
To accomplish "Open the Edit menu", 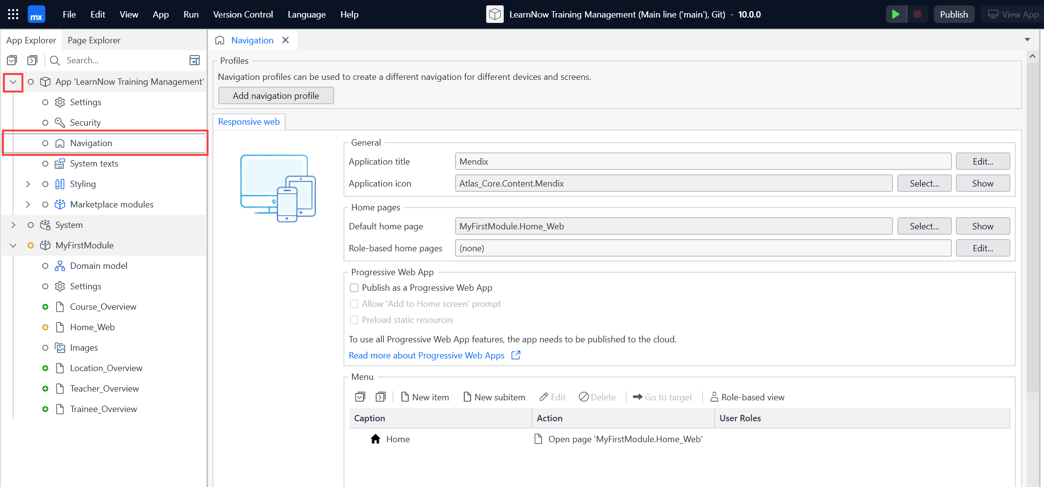I will pyautogui.click(x=97, y=14).
